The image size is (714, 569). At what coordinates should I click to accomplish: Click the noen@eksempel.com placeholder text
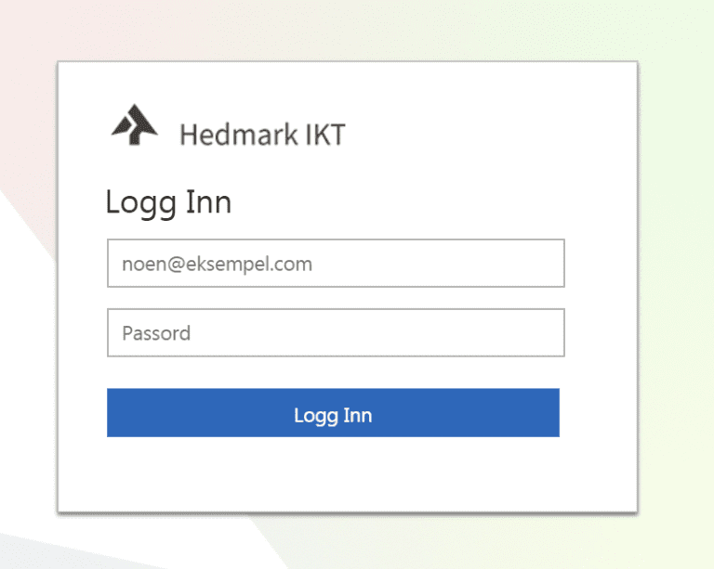point(217,265)
